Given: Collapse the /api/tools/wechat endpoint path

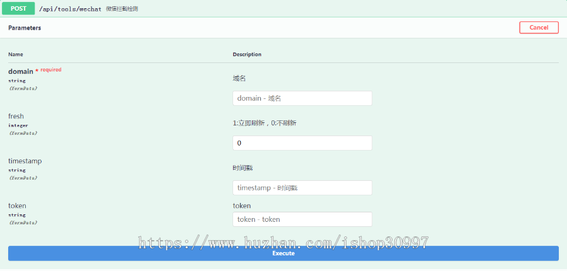Looking at the screenshot, I should 70,9.
